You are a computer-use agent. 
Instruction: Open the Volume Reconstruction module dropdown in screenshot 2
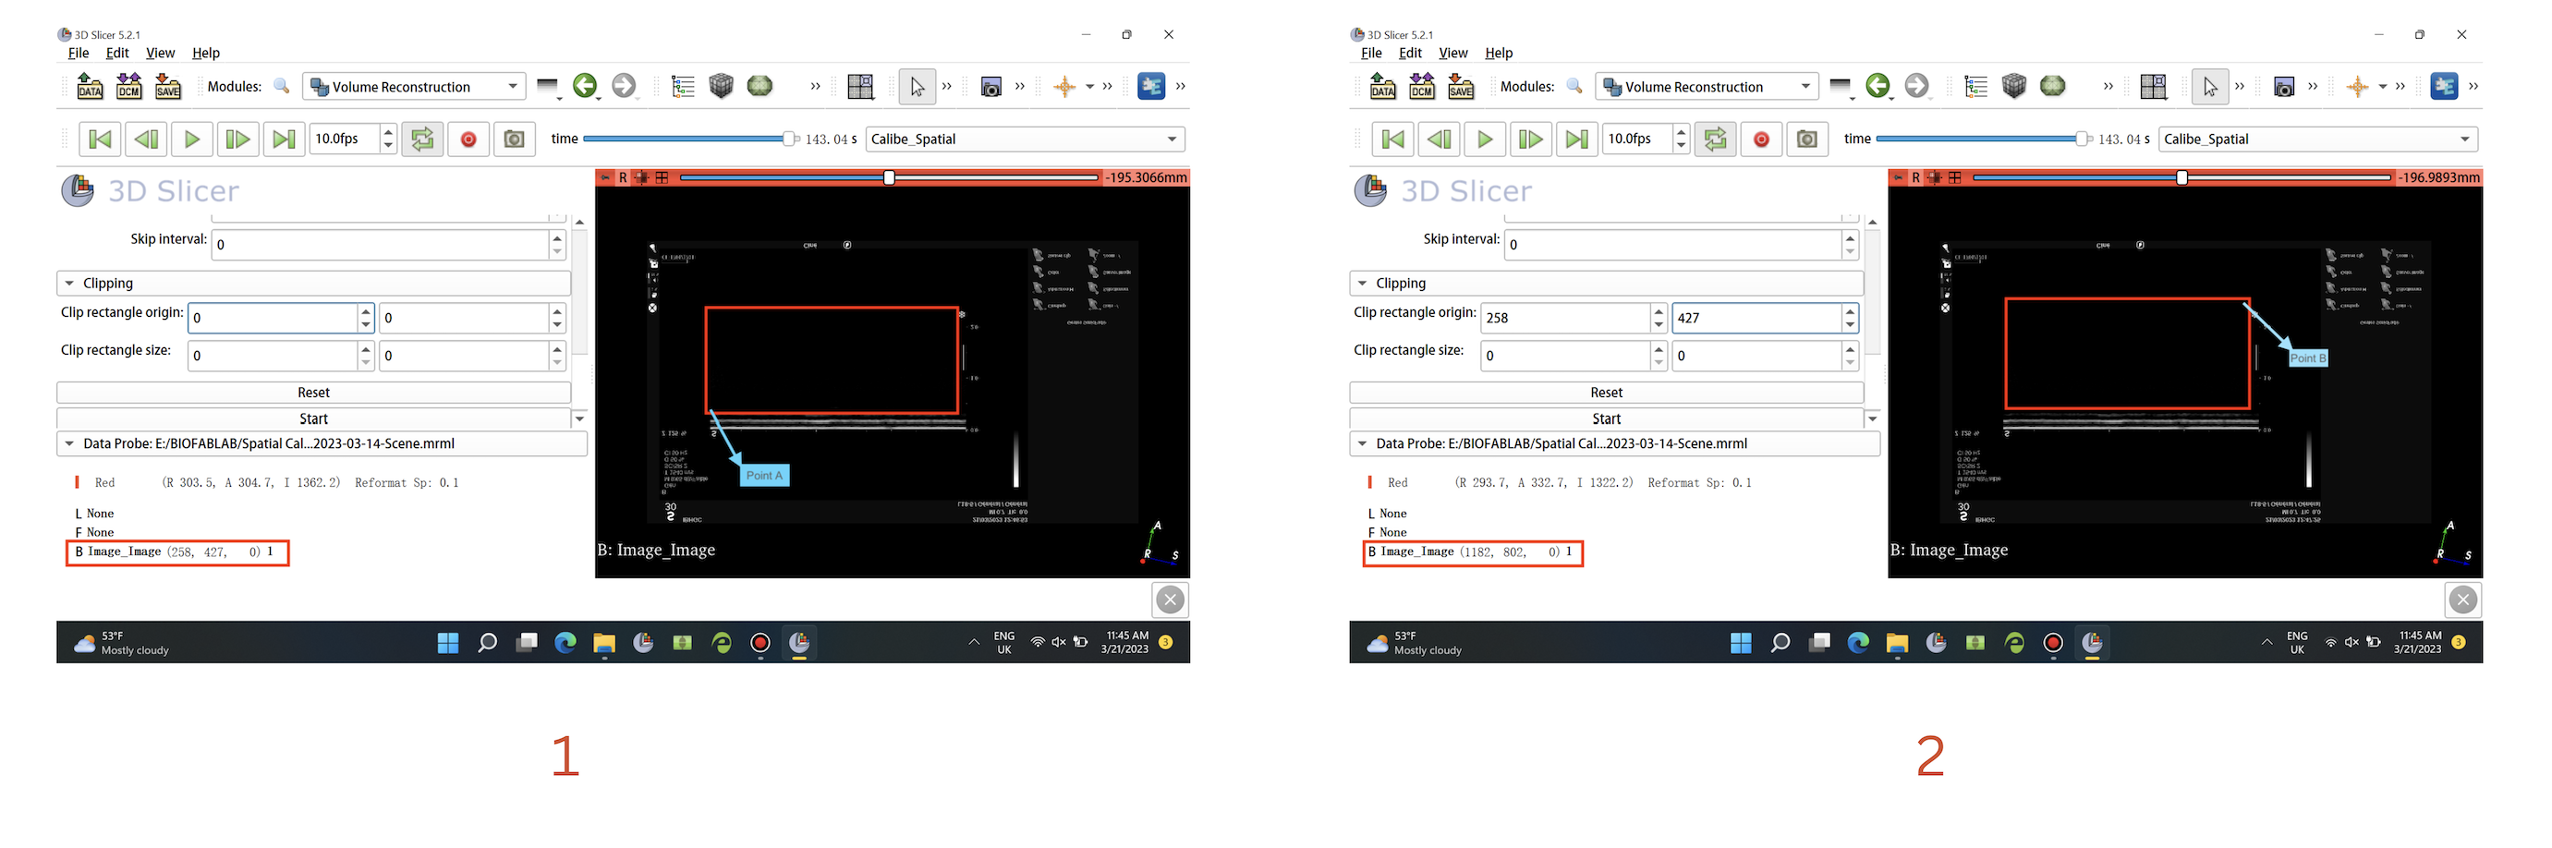[x=1707, y=87]
